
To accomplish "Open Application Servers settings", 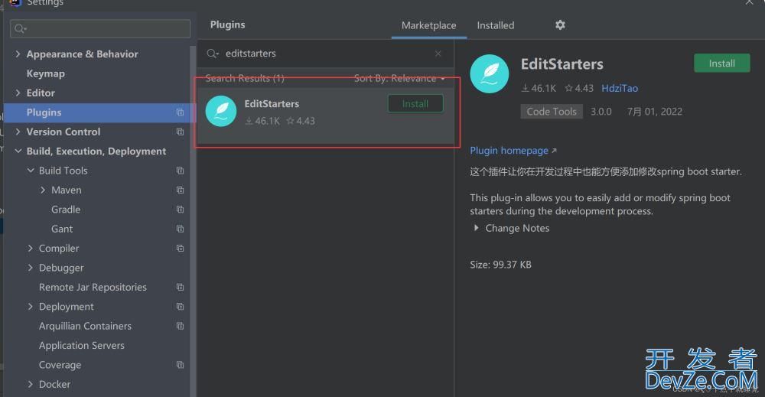I will pos(82,345).
